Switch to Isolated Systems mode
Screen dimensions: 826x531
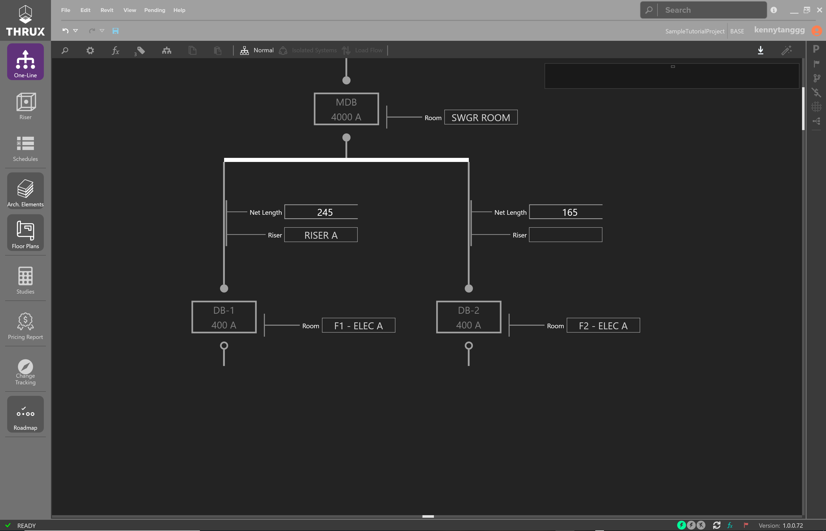point(308,50)
